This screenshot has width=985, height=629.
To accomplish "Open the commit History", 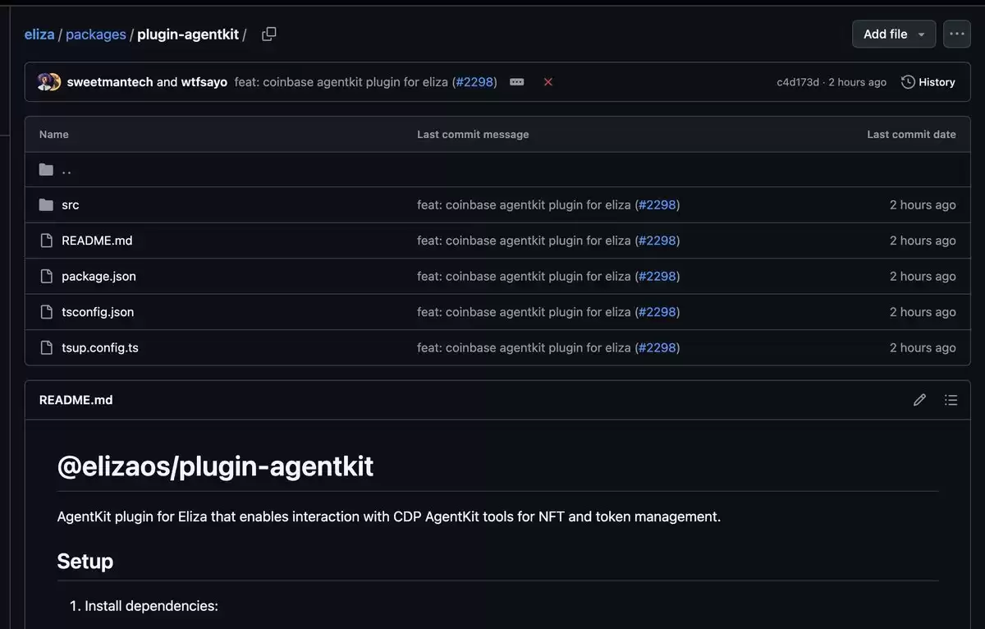I will [x=928, y=82].
